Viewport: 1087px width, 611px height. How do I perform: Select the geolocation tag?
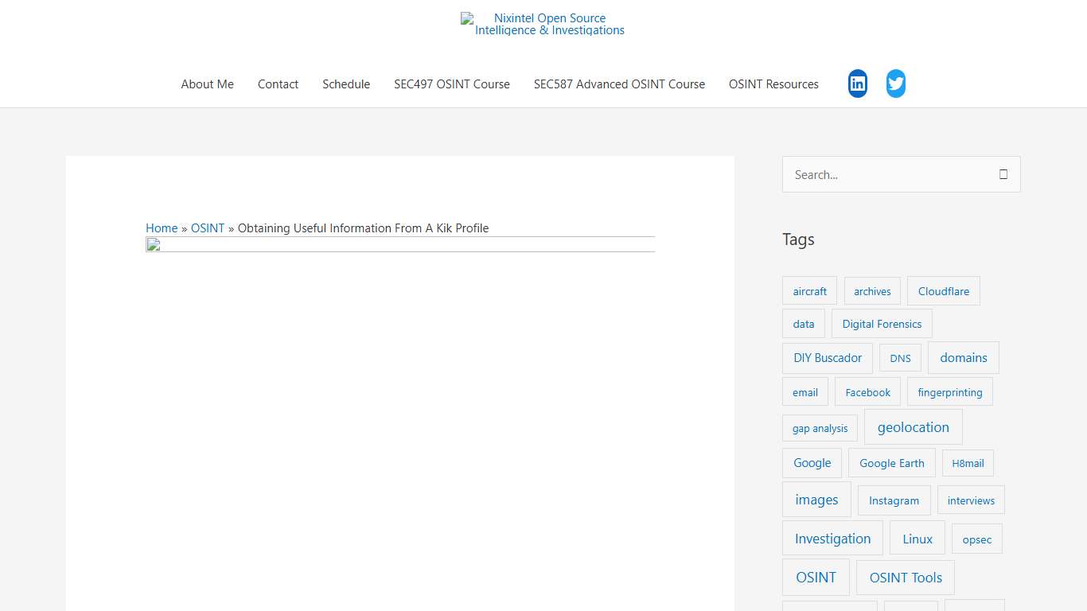(913, 427)
